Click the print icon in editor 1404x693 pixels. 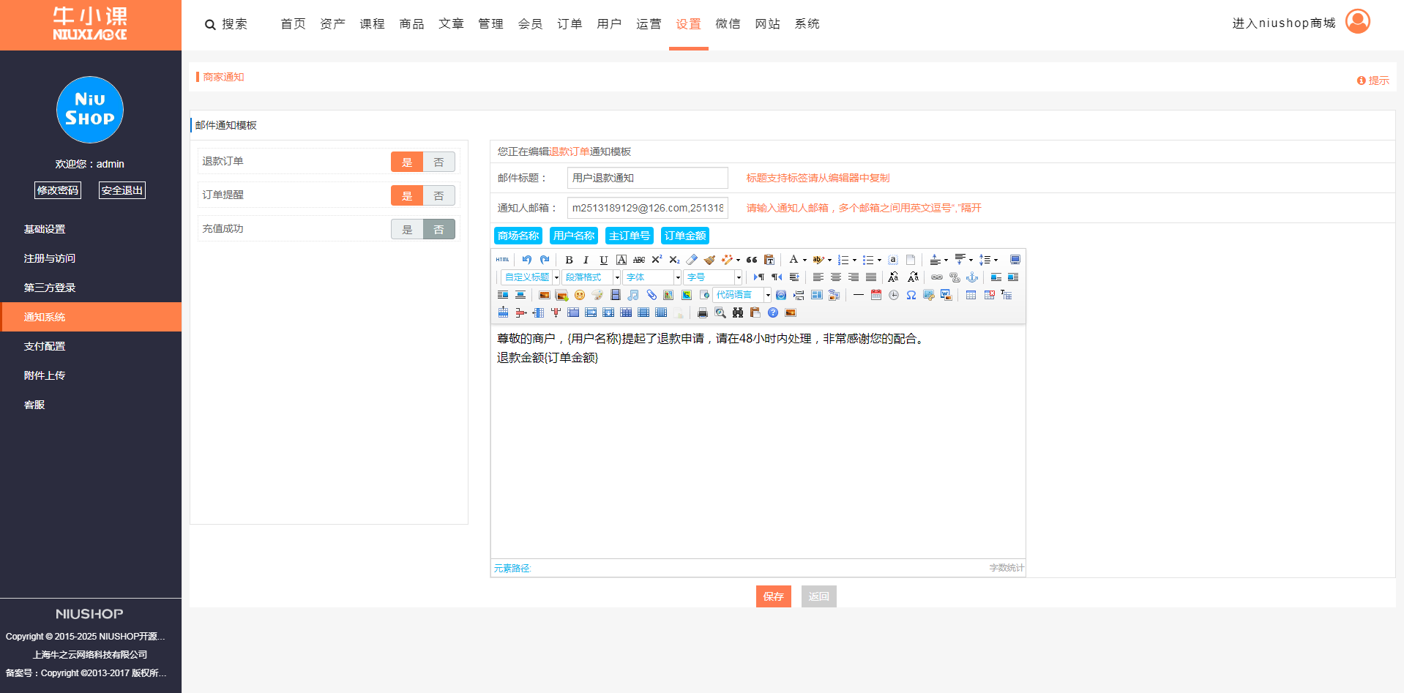pyautogui.click(x=703, y=313)
